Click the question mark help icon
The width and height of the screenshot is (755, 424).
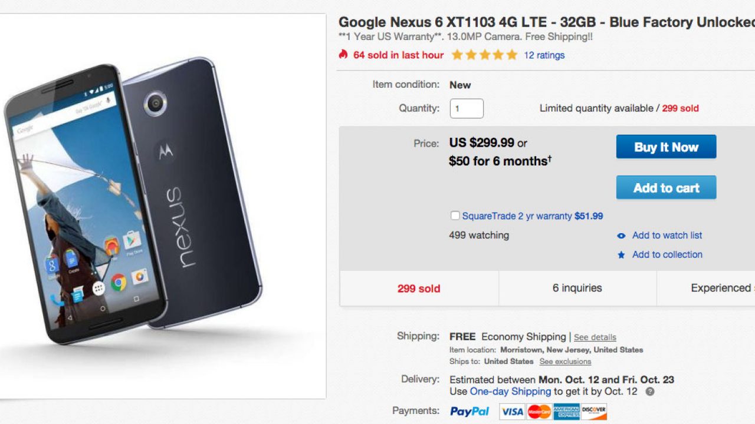click(649, 392)
